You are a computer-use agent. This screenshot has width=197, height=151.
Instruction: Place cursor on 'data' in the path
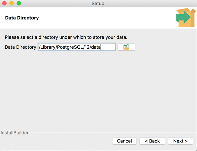[x=96, y=47]
